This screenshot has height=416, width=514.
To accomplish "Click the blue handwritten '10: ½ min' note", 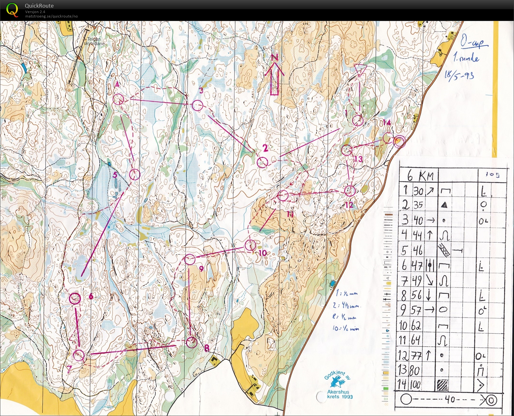I will 346,328.
